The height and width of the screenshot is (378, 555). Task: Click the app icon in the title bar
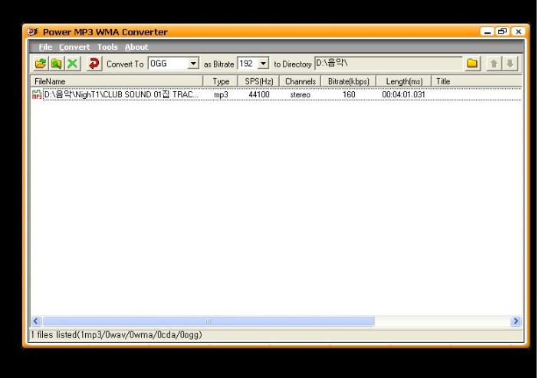[32, 32]
